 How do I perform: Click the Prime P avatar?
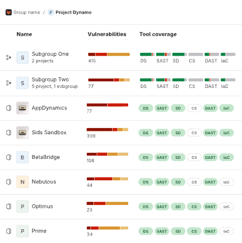(23, 231)
